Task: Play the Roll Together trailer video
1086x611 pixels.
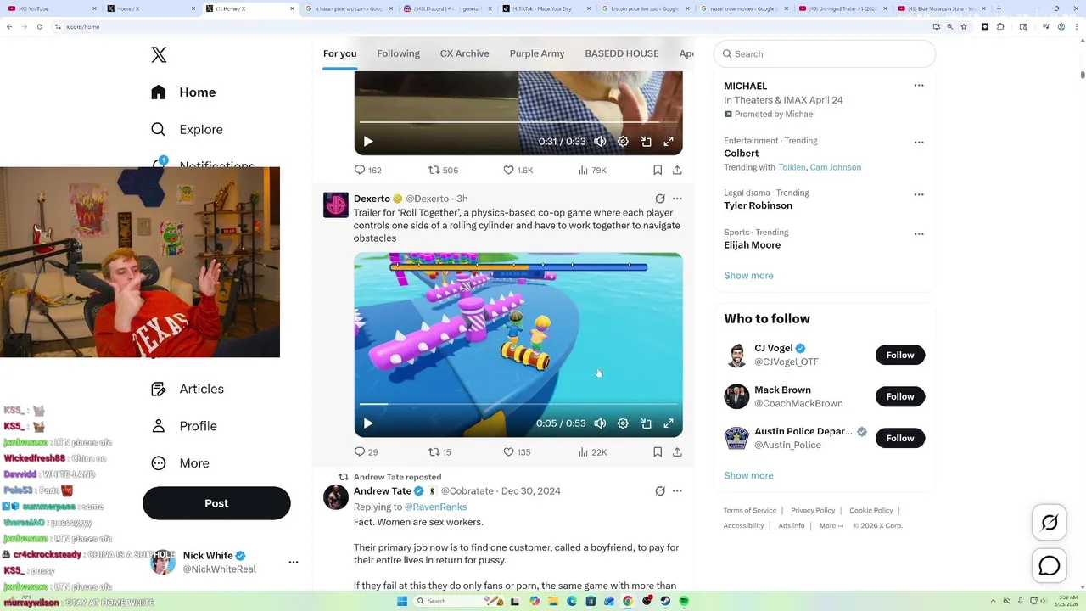Action: pyautogui.click(x=367, y=423)
